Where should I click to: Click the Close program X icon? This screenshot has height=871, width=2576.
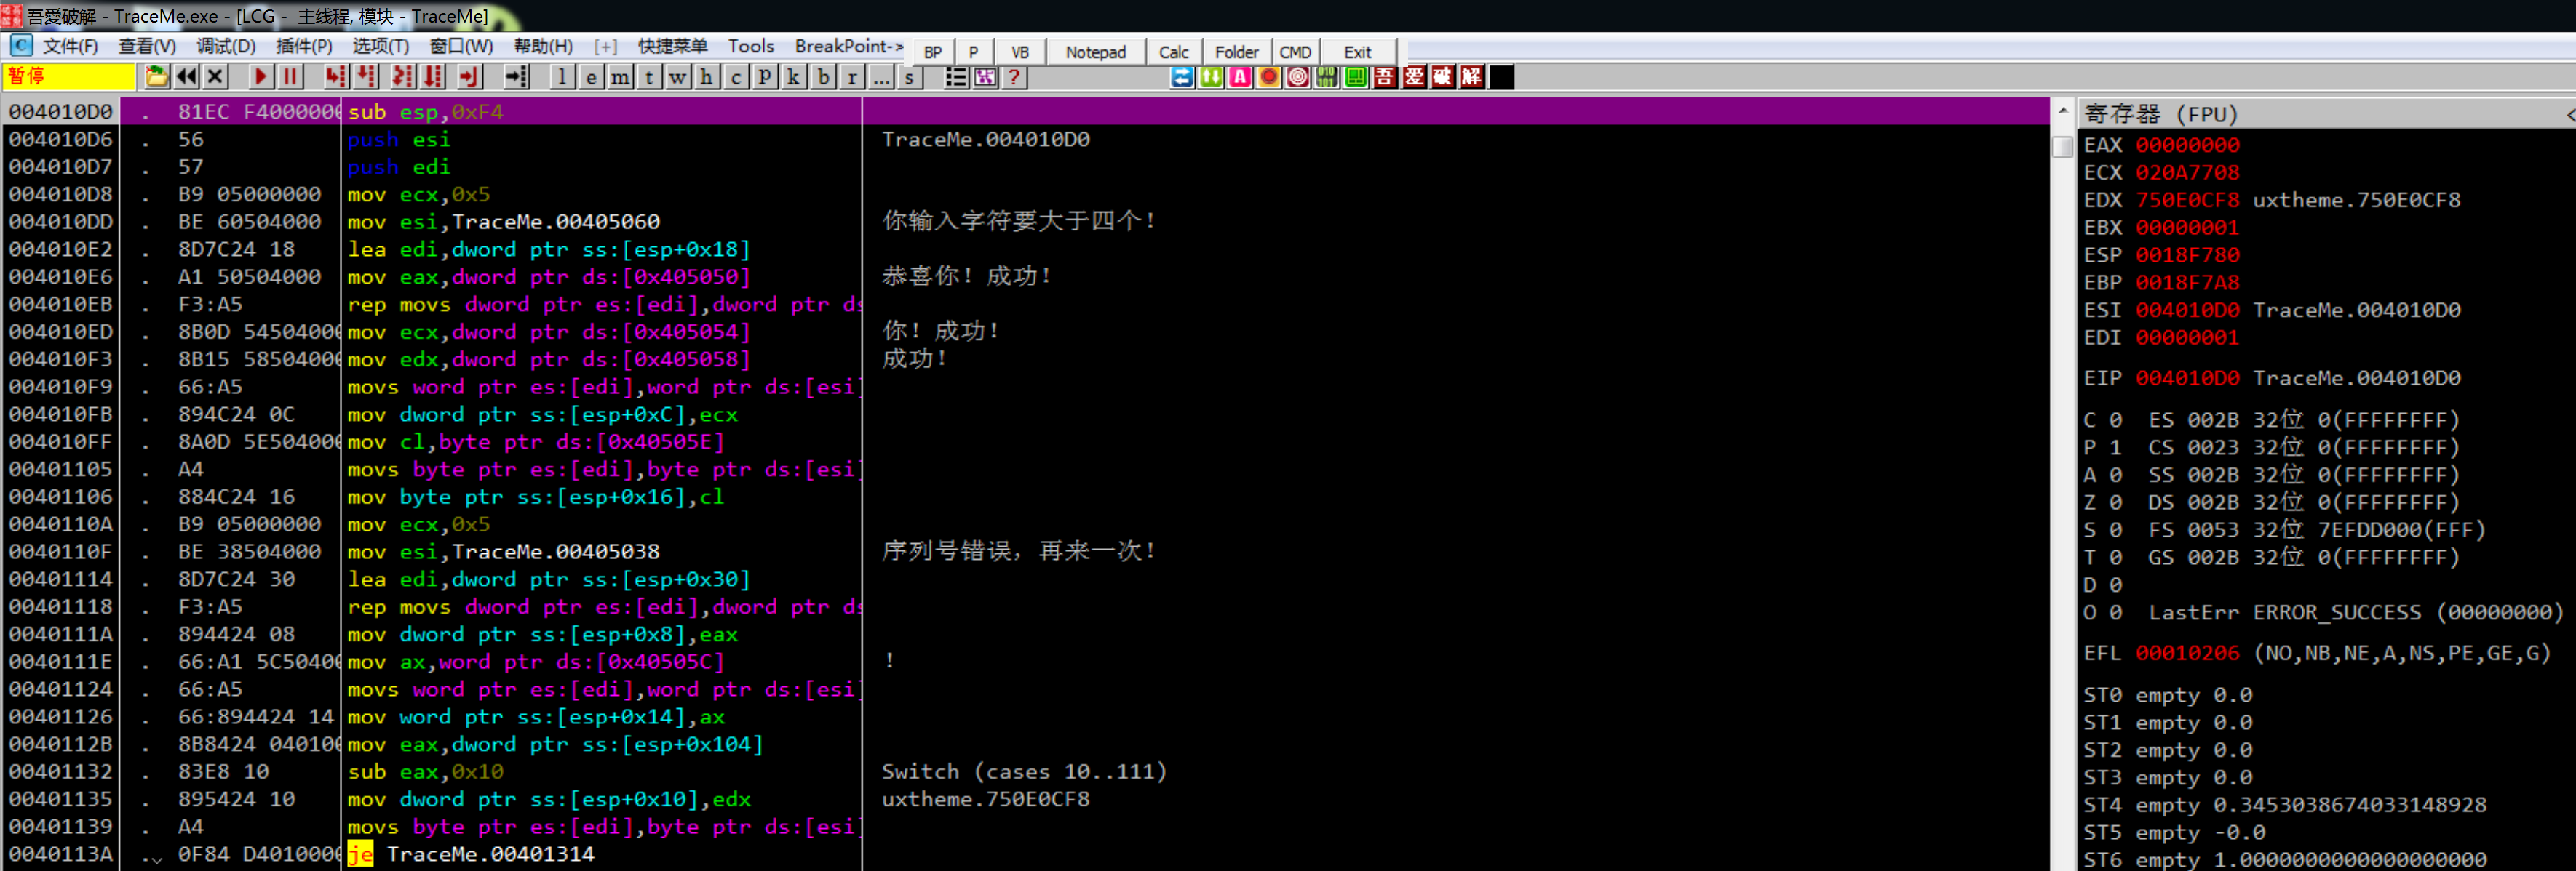click(x=215, y=77)
